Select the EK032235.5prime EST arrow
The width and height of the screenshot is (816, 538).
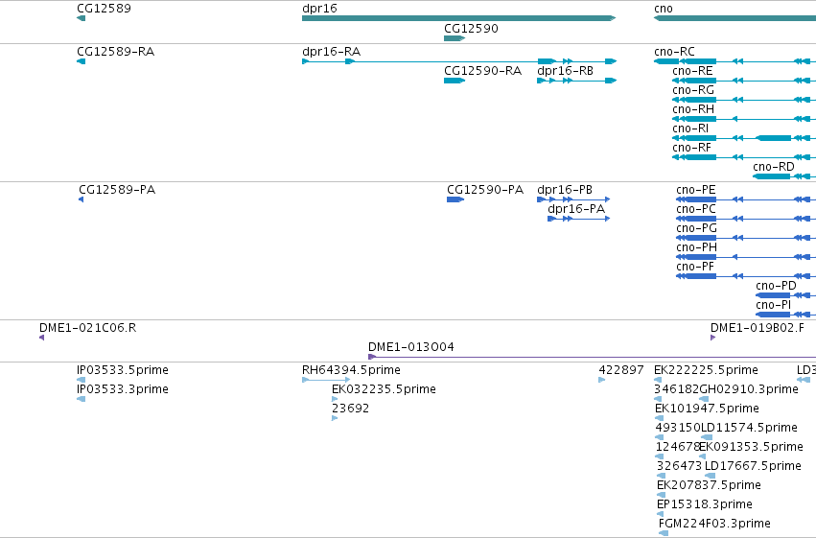pyautogui.click(x=335, y=400)
